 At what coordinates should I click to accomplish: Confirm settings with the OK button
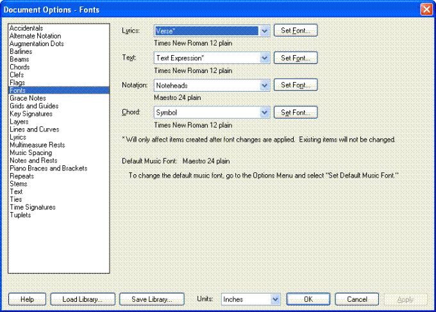coord(308,299)
